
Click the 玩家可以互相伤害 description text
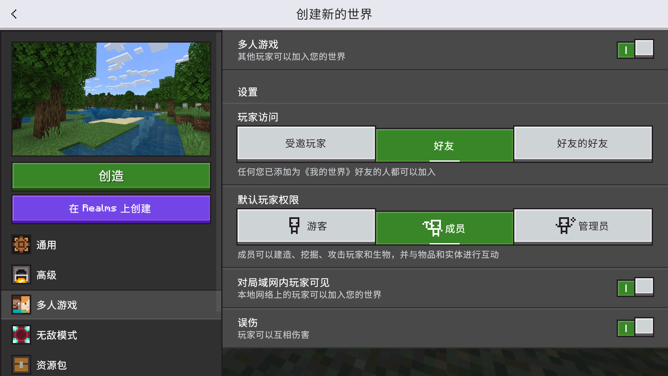click(x=273, y=335)
